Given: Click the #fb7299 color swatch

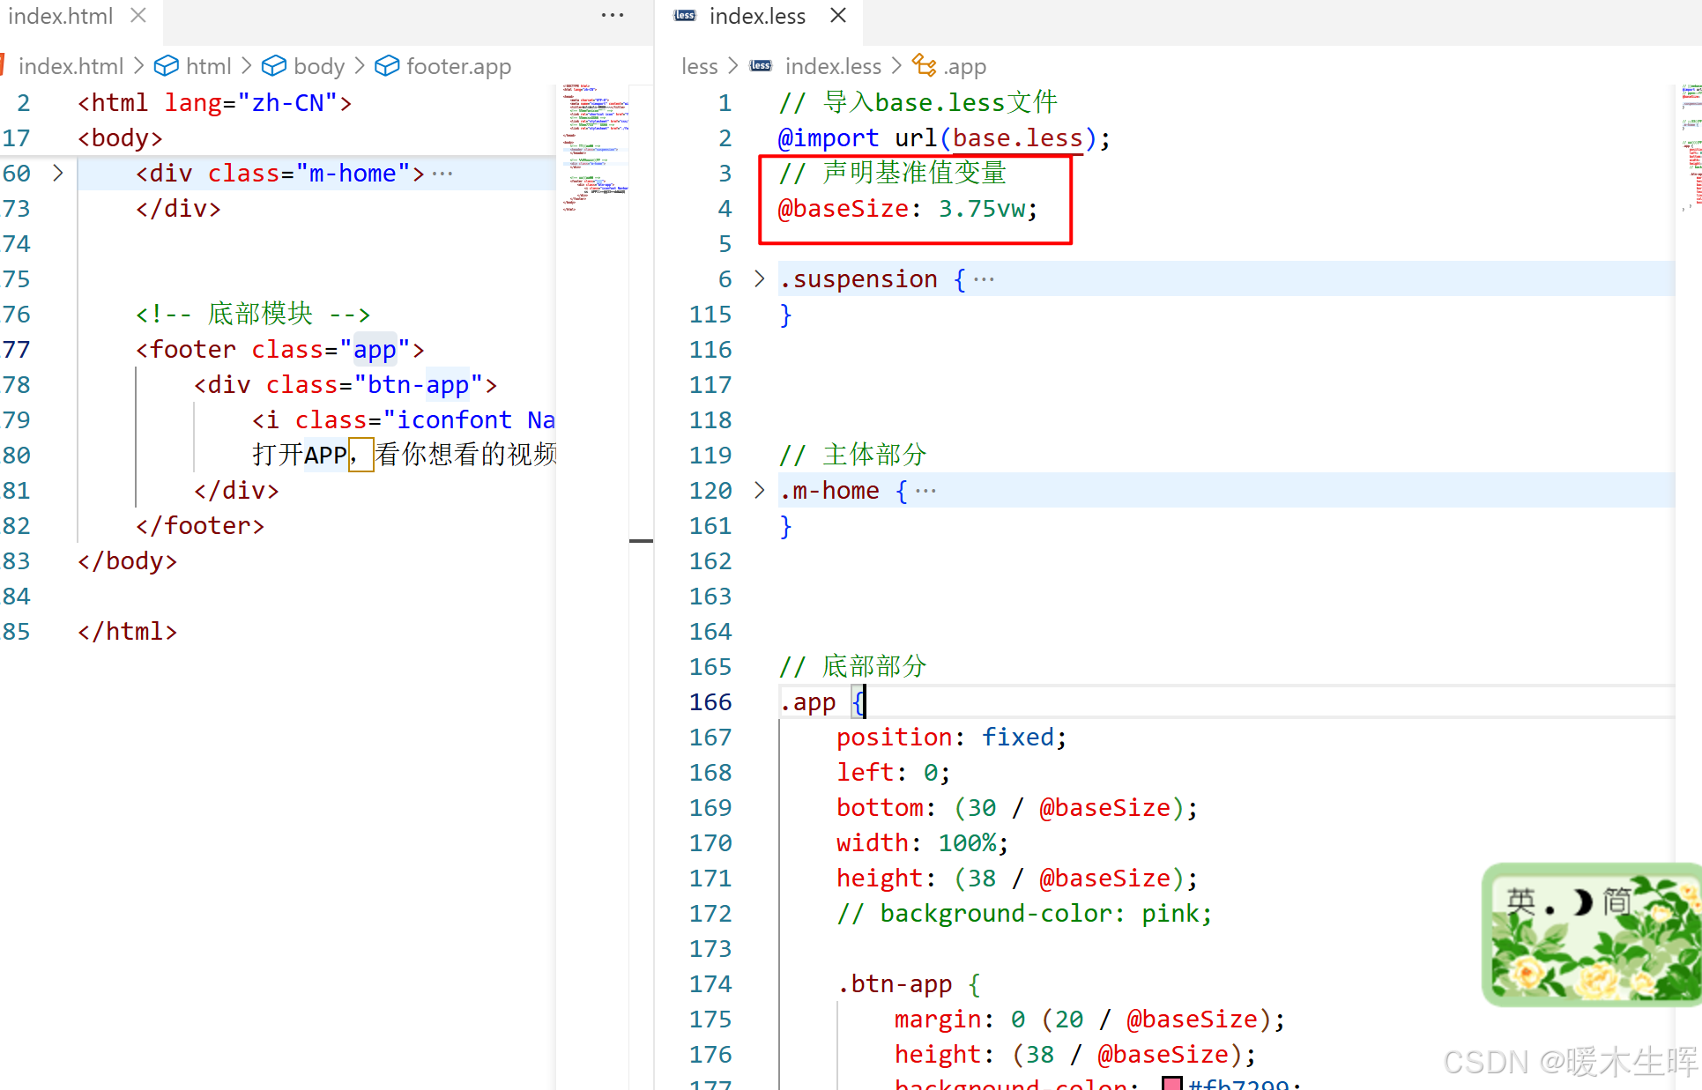Looking at the screenshot, I should [1172, 1084].
